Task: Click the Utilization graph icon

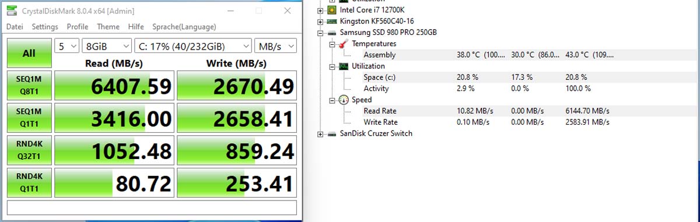Action: (344, 66)
